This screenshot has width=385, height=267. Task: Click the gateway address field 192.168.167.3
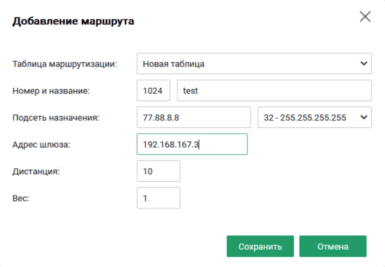192,145
